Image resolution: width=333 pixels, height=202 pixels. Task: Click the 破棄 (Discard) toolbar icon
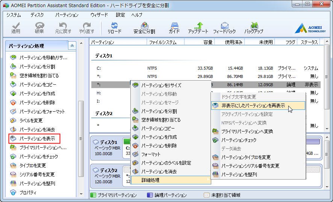[39, 28]
